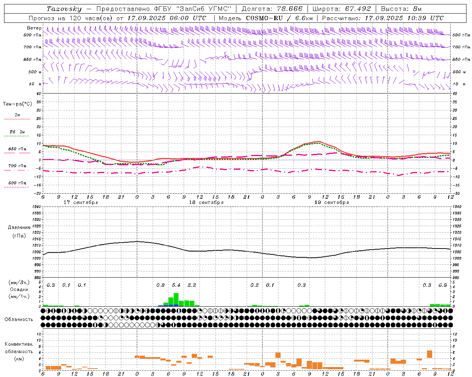
Task: Click the elevation label Высота: 8м
Action: point(401,9)
